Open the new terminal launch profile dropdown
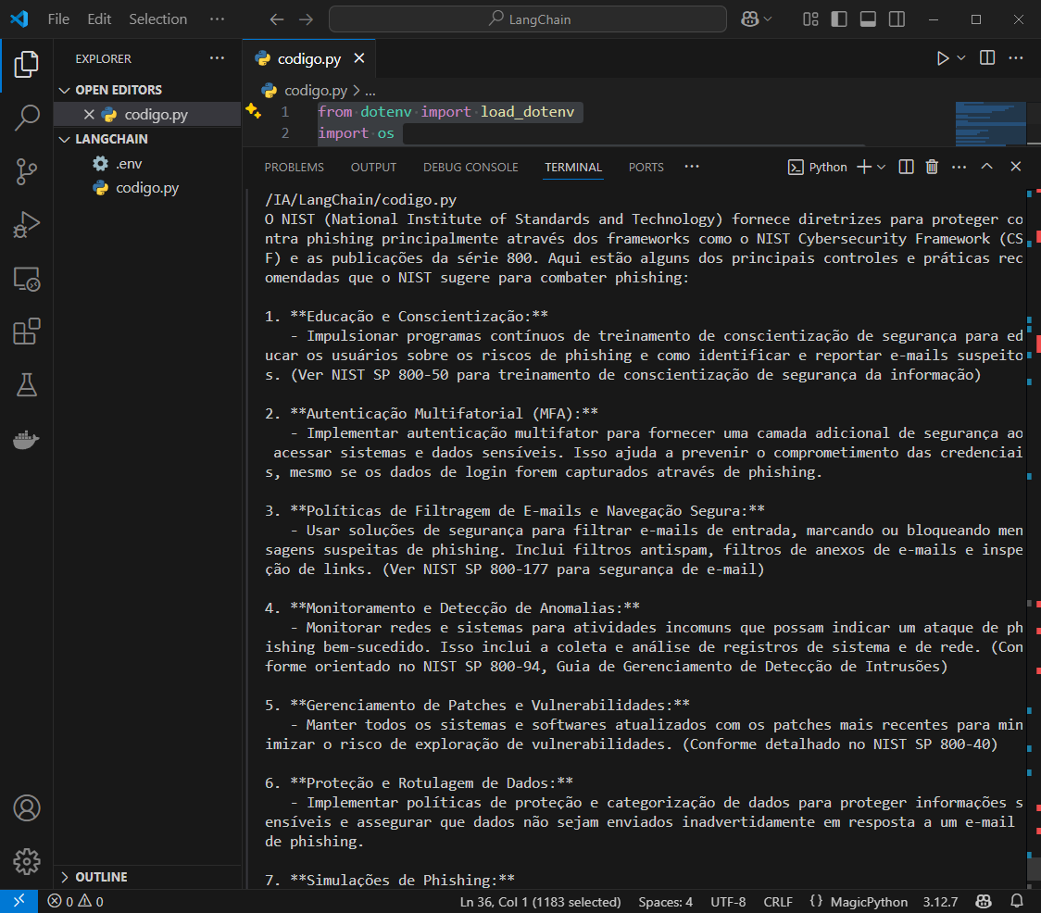Image resolution: width=1041 pixels, height=913 pixels. click(881, 167)
